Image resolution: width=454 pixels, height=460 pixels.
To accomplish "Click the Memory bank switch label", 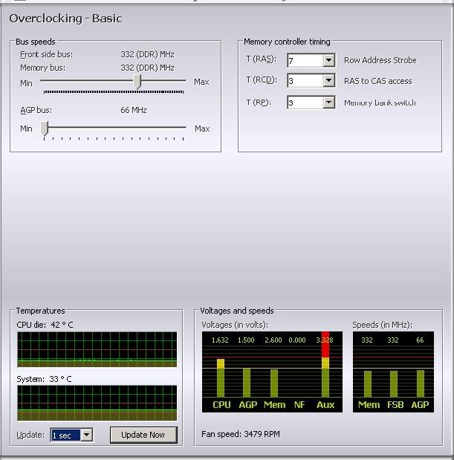I will pyautogui.click(x=380, y=103).
